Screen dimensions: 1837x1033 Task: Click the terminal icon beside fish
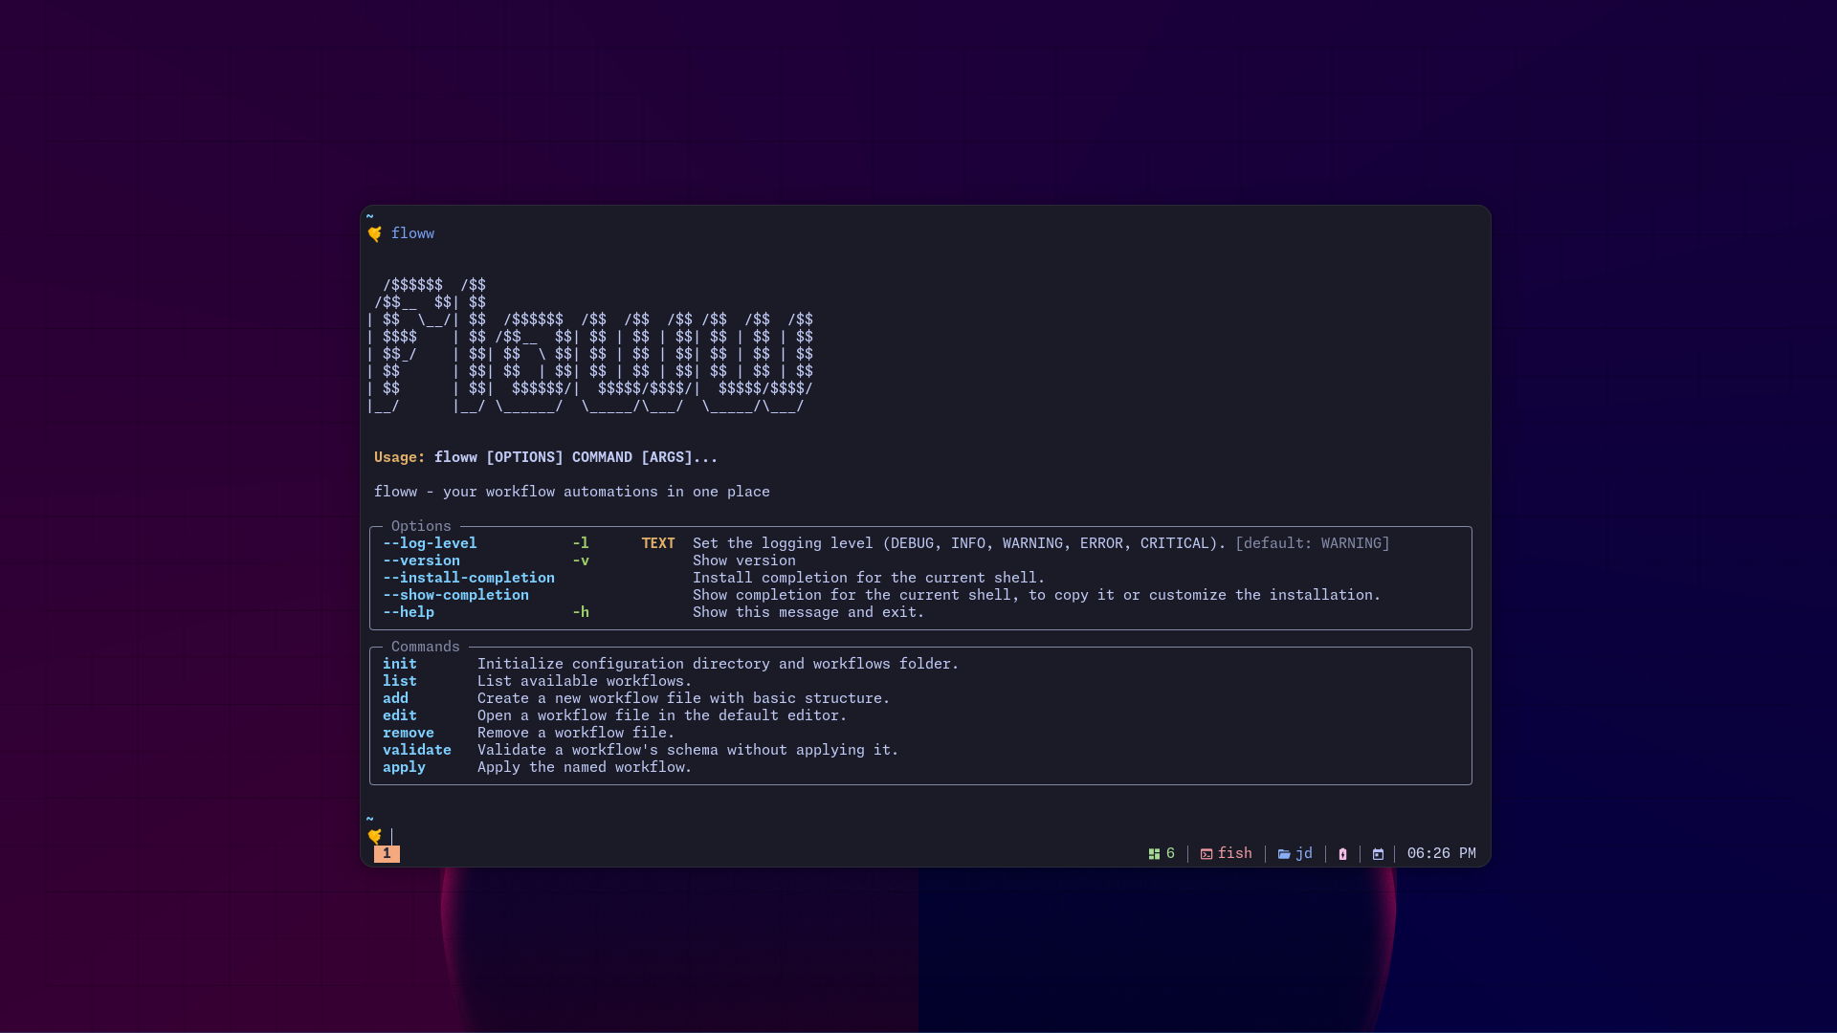coord(1206,854)
